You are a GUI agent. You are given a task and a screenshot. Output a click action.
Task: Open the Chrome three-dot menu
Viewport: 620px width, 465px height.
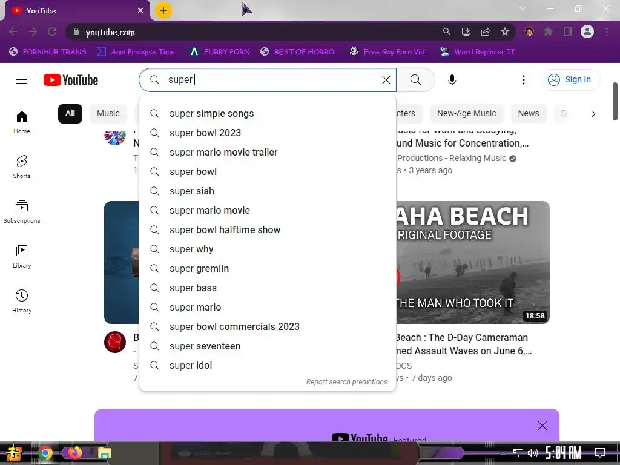click(607, 31)
